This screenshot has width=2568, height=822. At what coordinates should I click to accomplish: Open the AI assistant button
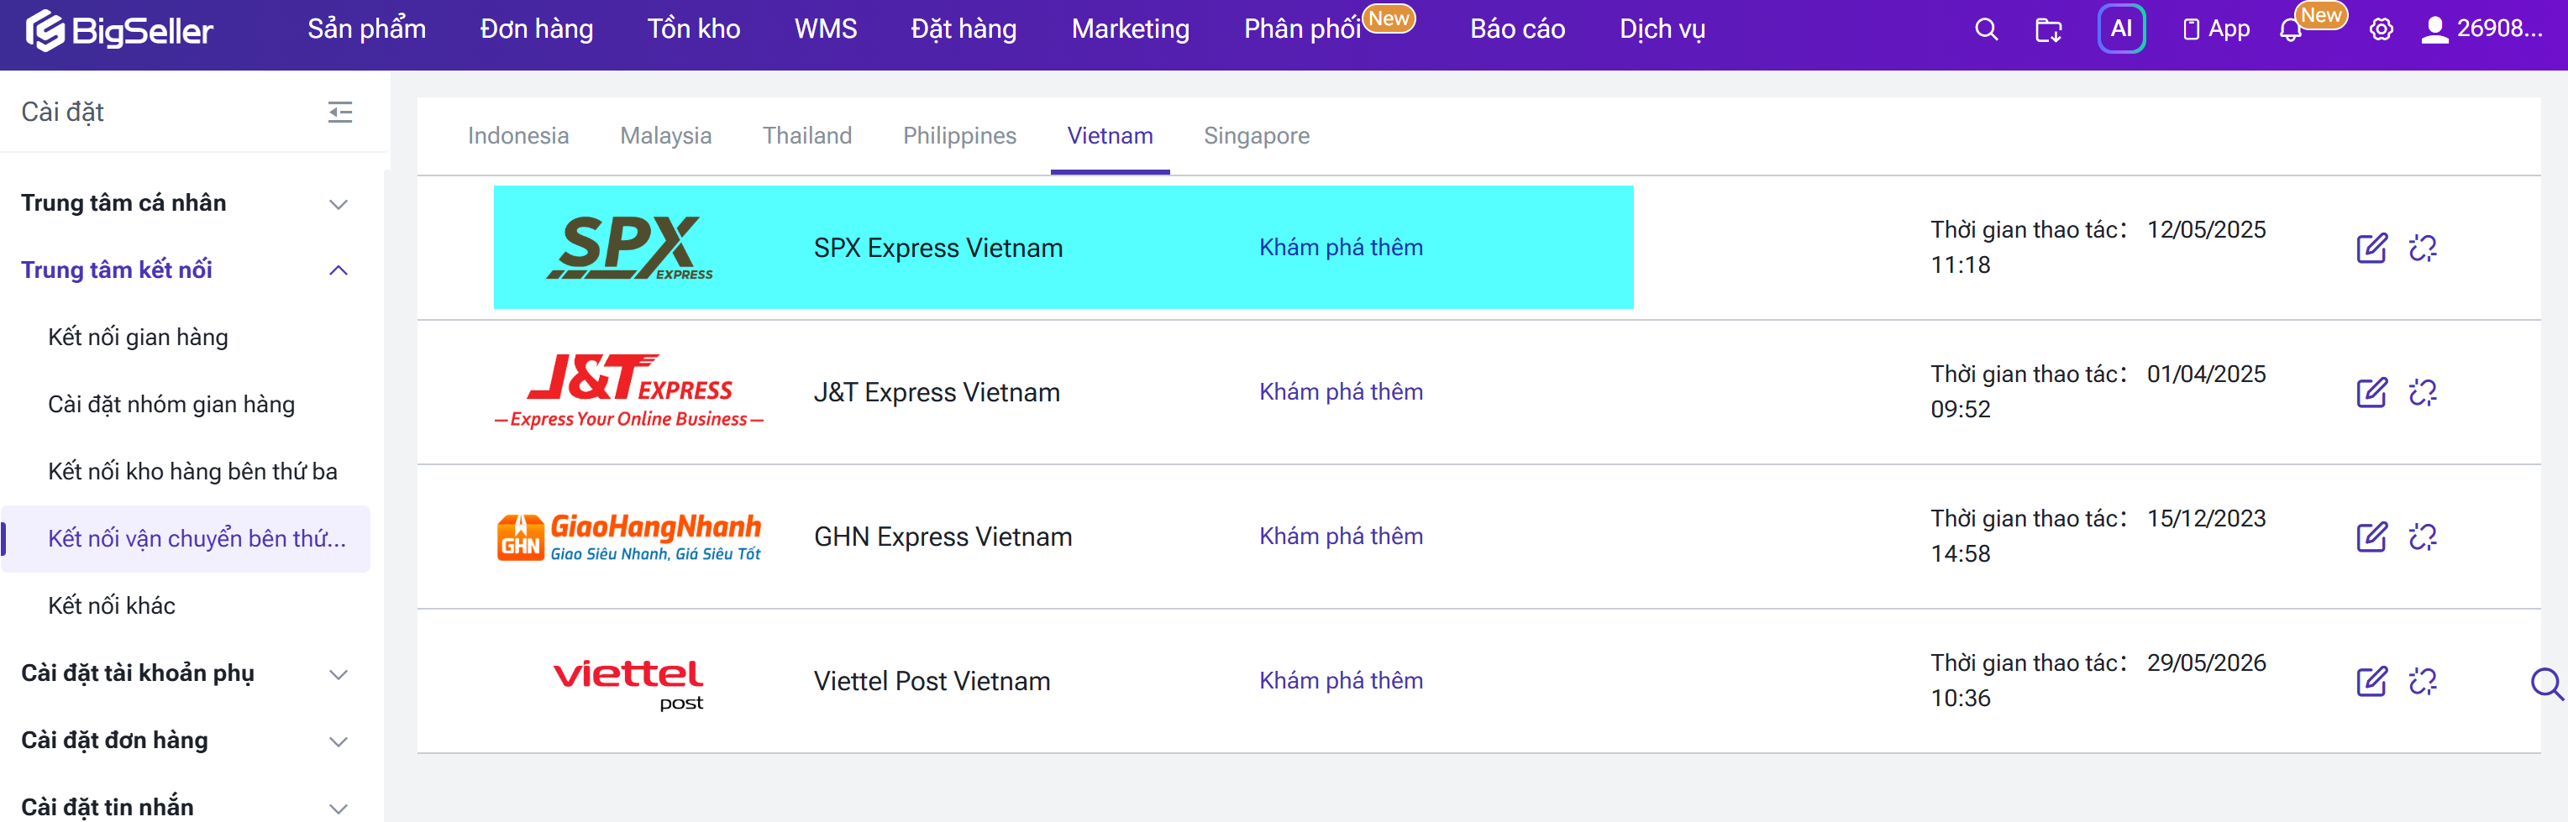click(2121, 29)
